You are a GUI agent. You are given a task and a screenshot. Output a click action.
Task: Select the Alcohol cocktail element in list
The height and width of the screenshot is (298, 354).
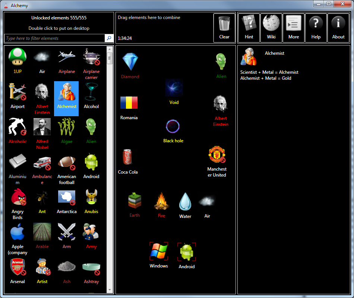click(91, 96)
